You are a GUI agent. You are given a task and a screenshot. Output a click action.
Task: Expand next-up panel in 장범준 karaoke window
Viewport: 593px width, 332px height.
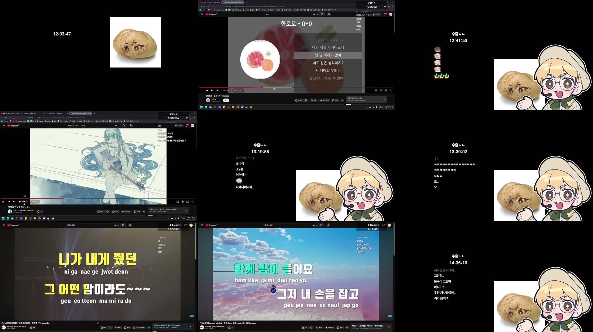191,326
